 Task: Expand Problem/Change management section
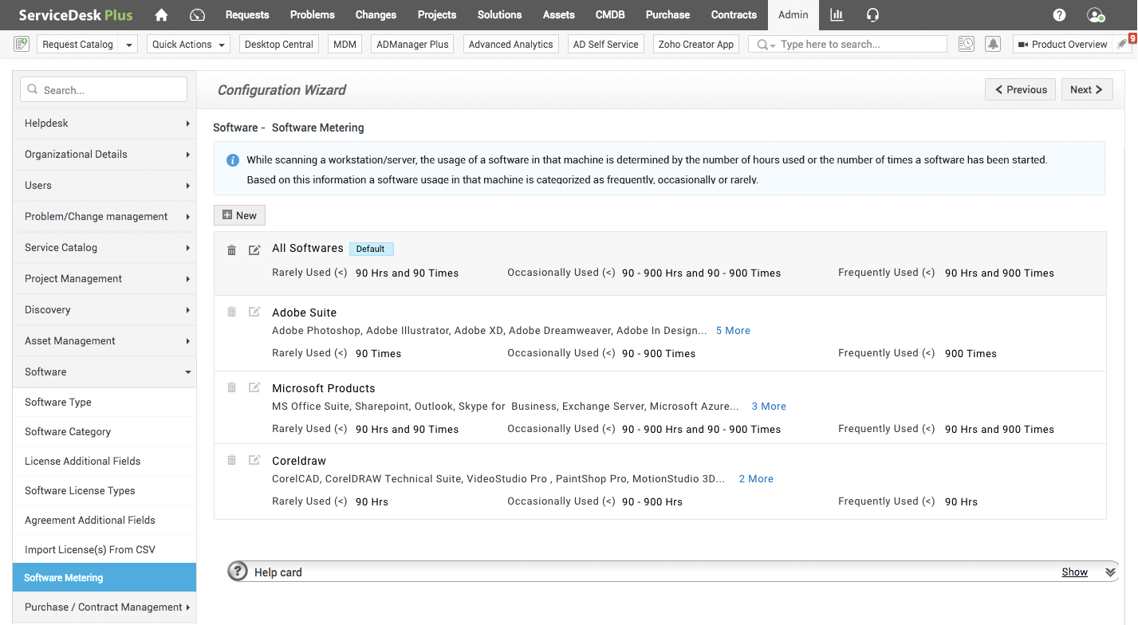point(104,217)
